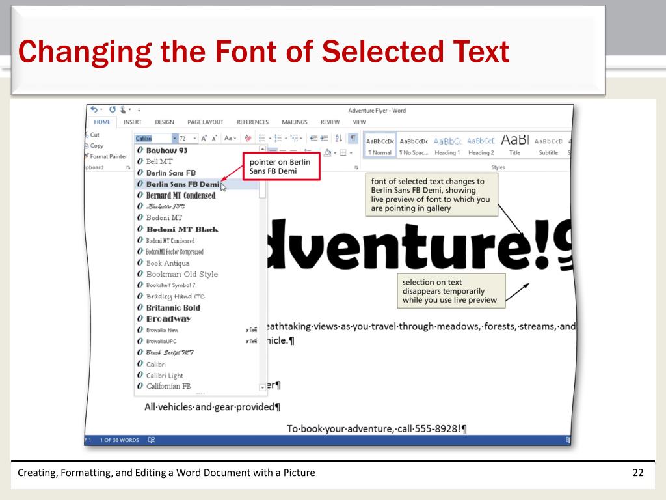This screenshot has width=666, height=500.
Task: Click the Grow Font icon
Action: click(204, 138)
